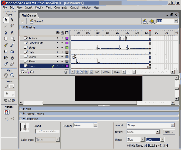The image size is (181, 150).
Task: Toggle visibility dot of Actions layer
Action: coord(57,38)
